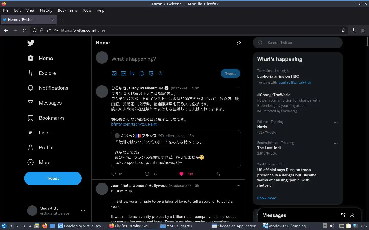Screen dimensions: 369x230
Task: Open options for The Last Jedi trend
Action: pos(336,143)
